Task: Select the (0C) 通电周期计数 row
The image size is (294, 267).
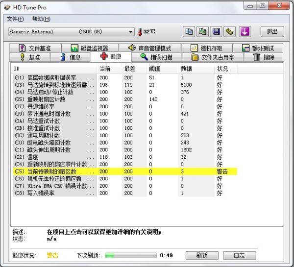Action: (x=125, y=135)
